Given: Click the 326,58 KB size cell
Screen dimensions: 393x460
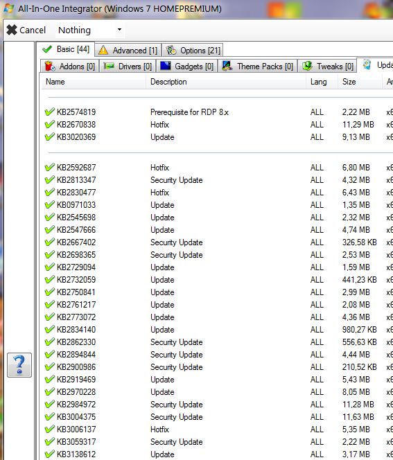Looking at the screenshot, I should 359,242.
